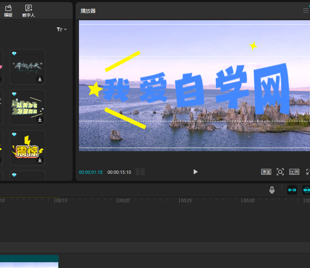The width and height of the screenshot is (310, 268).
Task: Click the total duration 00:00:15:10
Action: [x=119, y=172]
